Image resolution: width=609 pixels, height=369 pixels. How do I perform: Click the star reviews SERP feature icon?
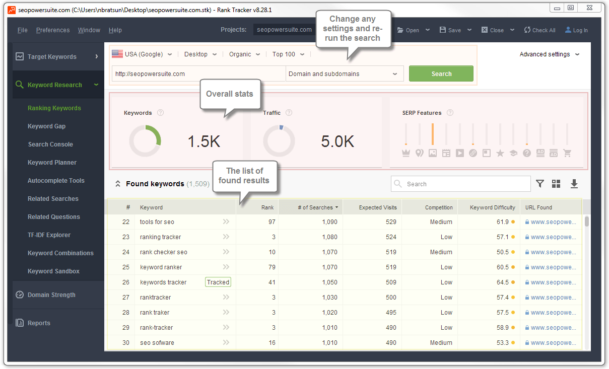click(x=500, y=153)
